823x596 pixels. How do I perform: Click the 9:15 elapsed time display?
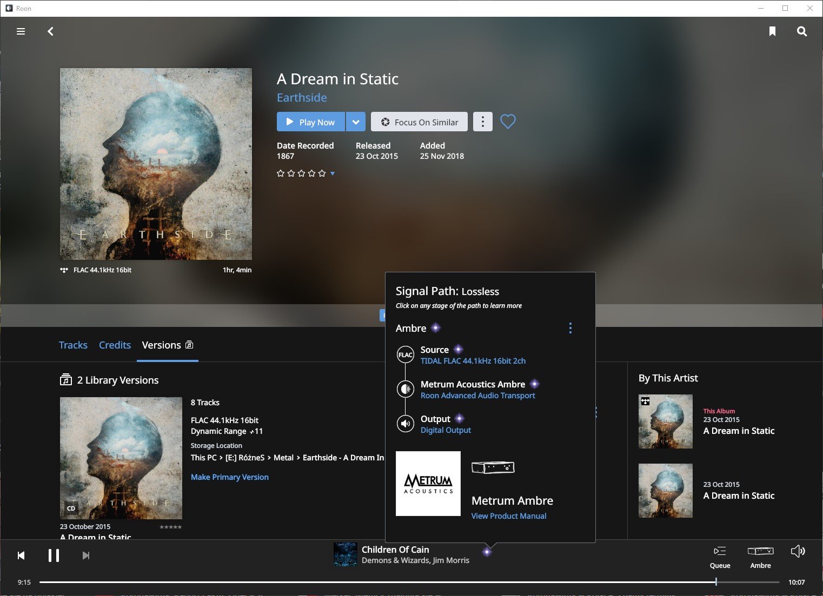click(24, 582)
